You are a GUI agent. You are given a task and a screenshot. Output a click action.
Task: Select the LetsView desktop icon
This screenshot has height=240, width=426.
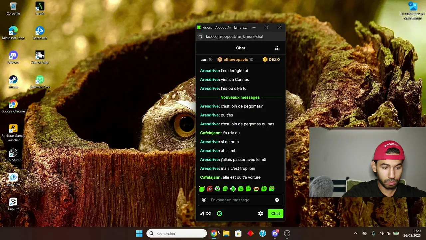pos(13,180)
